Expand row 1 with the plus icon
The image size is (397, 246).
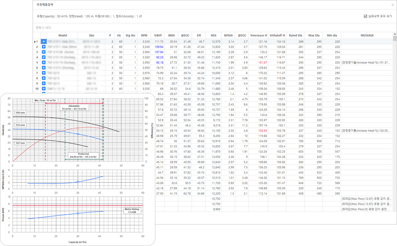tap(44, 41)
